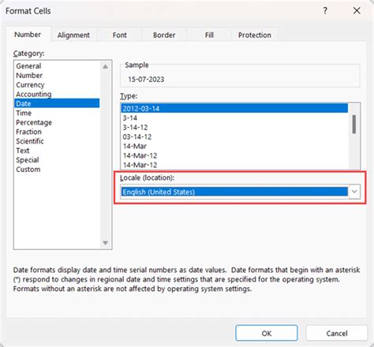
Task: Select date type 3-14
Action: (234, 118)
